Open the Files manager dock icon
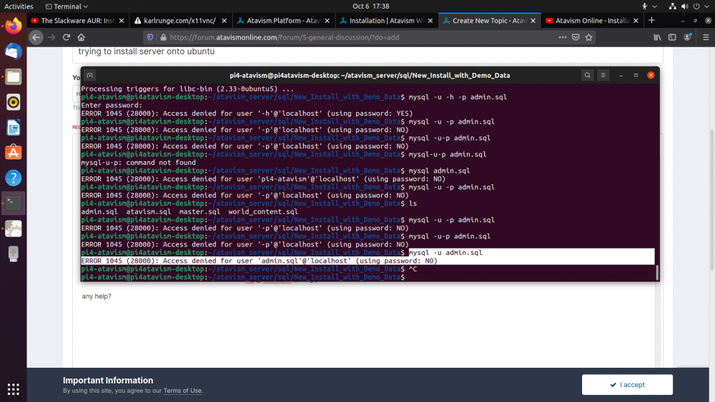The image size is (715, 402). click(x=13, y=77)
